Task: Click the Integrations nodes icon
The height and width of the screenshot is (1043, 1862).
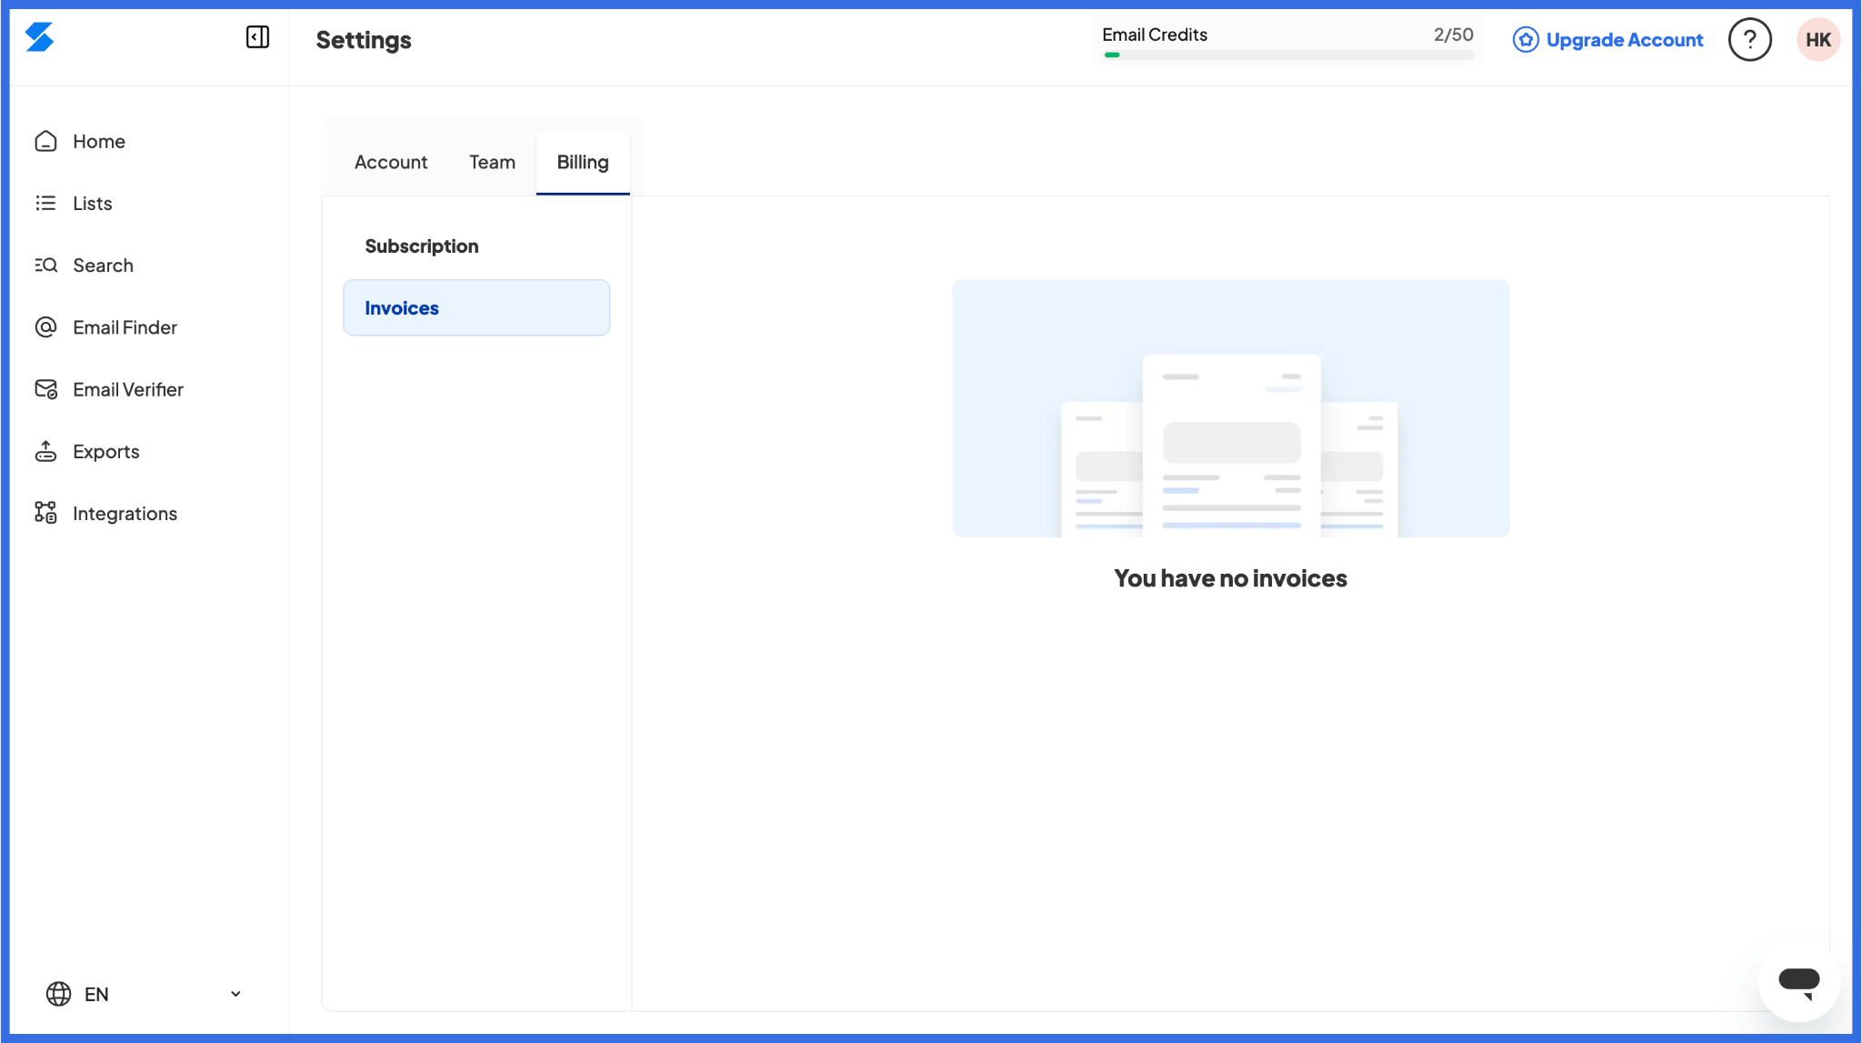Action: pyautogui.click(x=45, y=513)
